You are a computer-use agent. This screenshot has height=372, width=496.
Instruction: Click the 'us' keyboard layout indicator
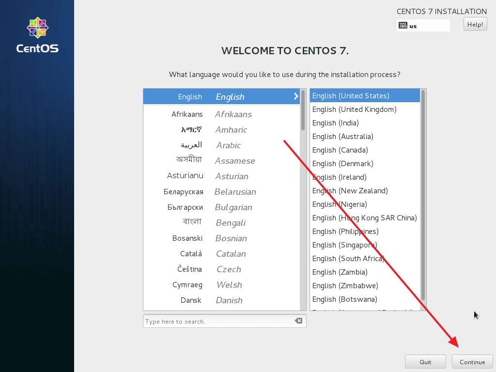(423, 25)
